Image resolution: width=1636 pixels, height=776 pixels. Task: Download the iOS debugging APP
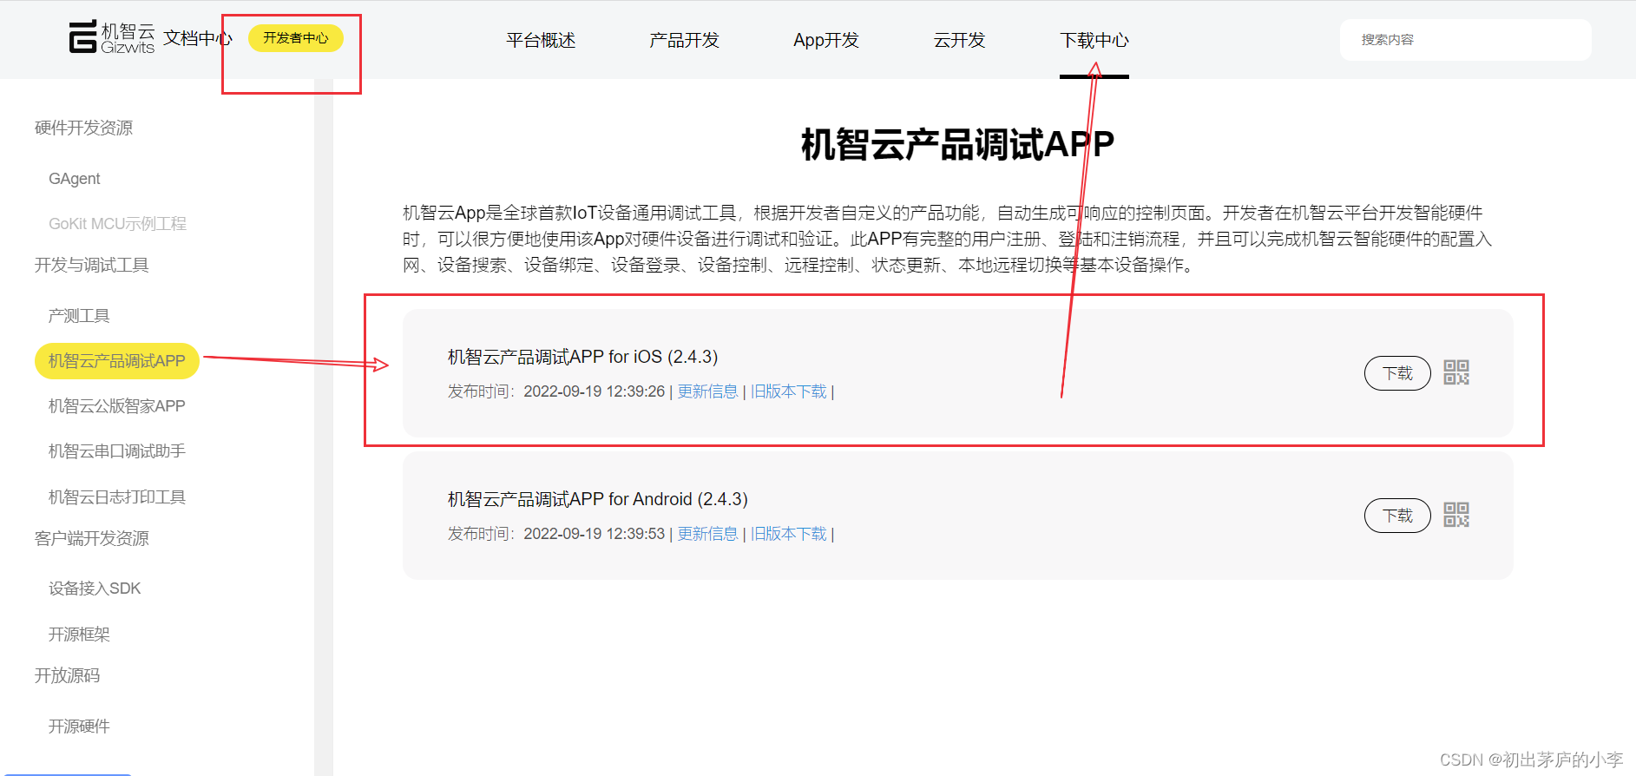click(1397, 373)
